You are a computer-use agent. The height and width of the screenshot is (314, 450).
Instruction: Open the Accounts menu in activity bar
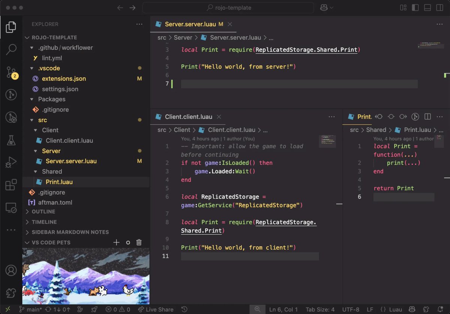(11, 270)
